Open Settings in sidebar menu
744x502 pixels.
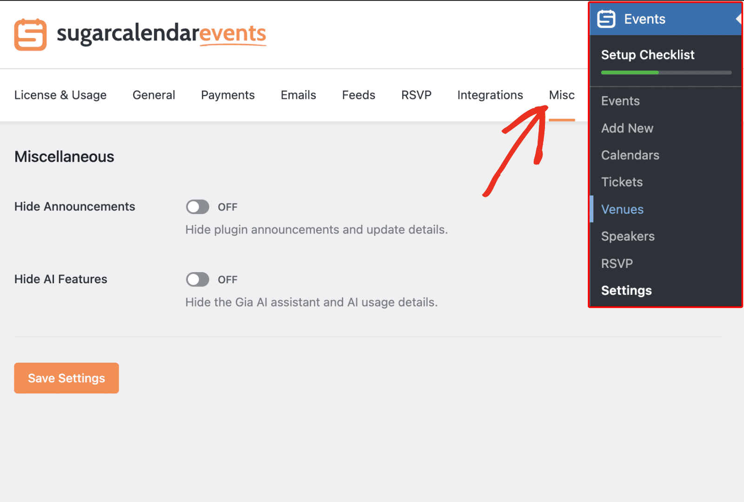point(626,291)
